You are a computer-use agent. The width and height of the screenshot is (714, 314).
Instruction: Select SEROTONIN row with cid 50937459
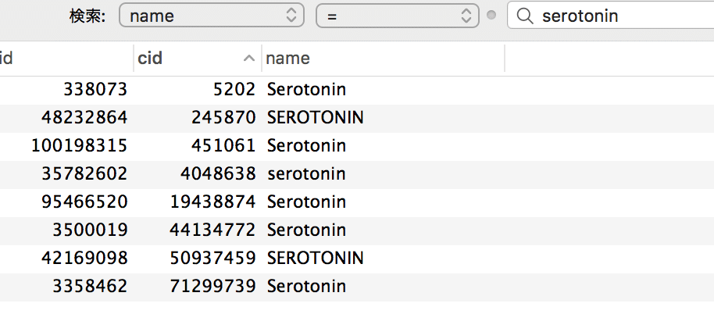[x=357, y=259]
